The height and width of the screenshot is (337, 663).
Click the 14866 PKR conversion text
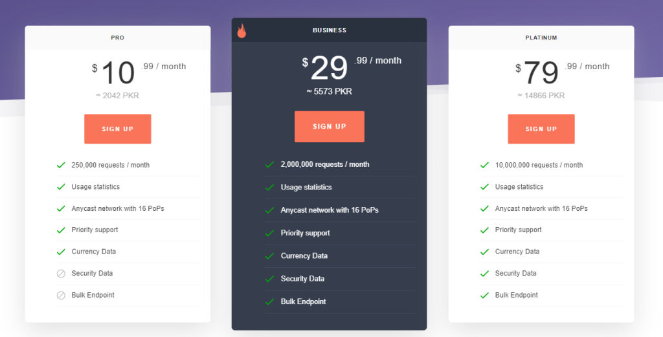click(541, 96)
